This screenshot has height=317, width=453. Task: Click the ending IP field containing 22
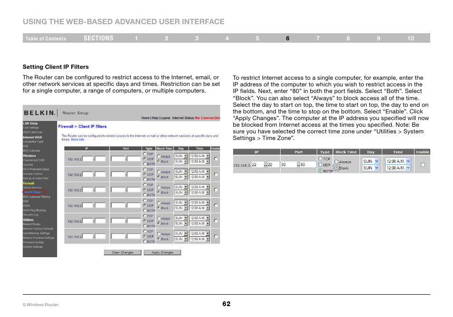coord(274,165)
